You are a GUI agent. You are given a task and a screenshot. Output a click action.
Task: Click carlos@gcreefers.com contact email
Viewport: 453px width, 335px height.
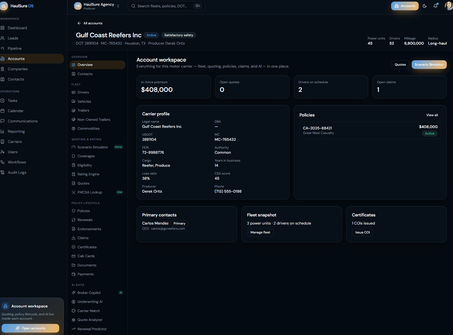[x=168, y=229]
